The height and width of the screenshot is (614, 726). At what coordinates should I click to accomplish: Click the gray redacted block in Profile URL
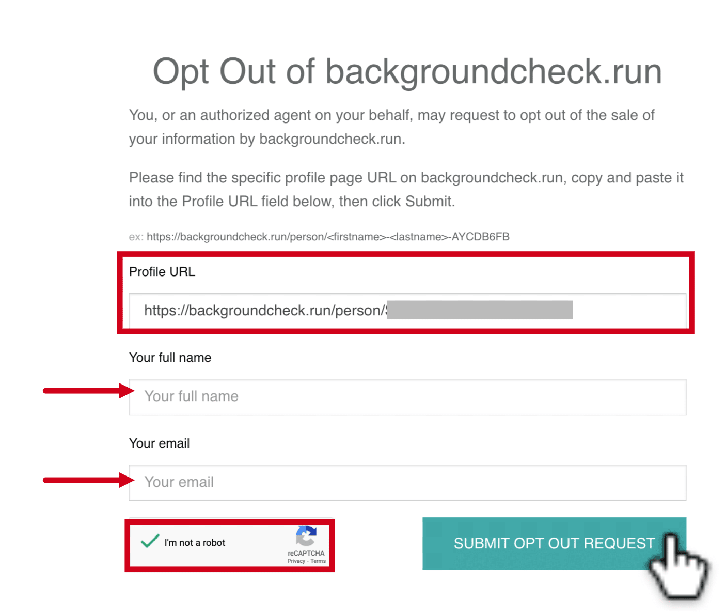479,310
